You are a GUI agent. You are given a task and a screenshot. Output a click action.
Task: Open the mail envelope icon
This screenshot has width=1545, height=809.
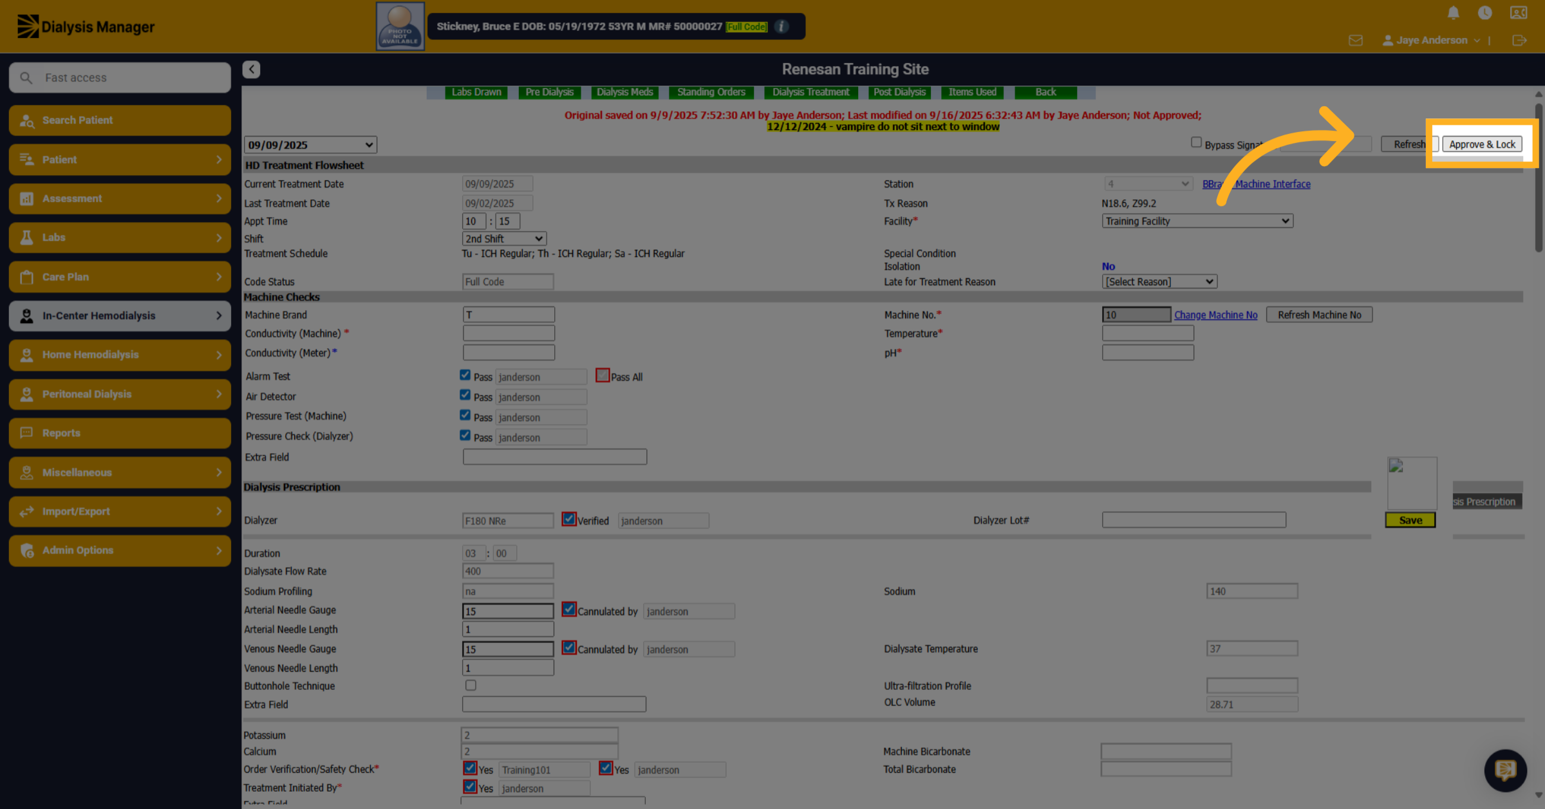point(1356,41)
